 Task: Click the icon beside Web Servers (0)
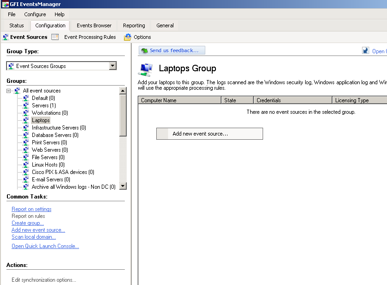pos(26,150)
